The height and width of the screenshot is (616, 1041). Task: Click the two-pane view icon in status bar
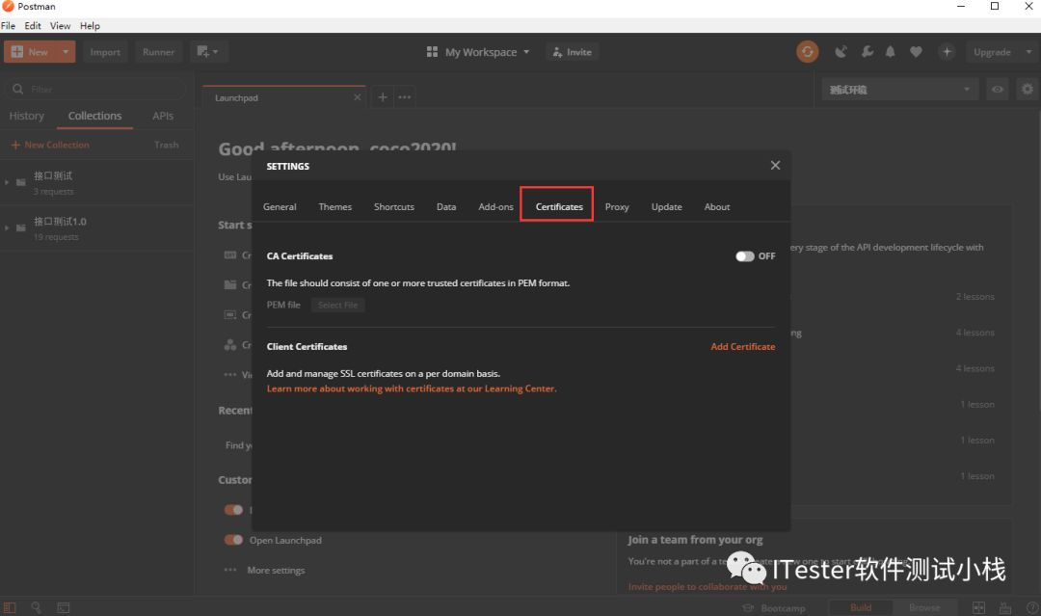(x=978, y=607)
